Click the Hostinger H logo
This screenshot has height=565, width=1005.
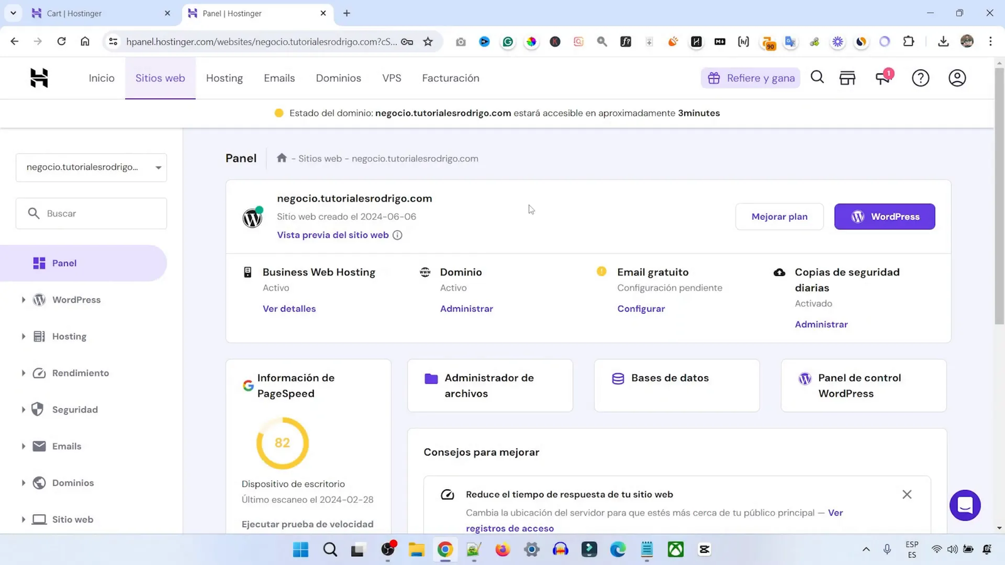pyautogui.click(x=38, y=77)
